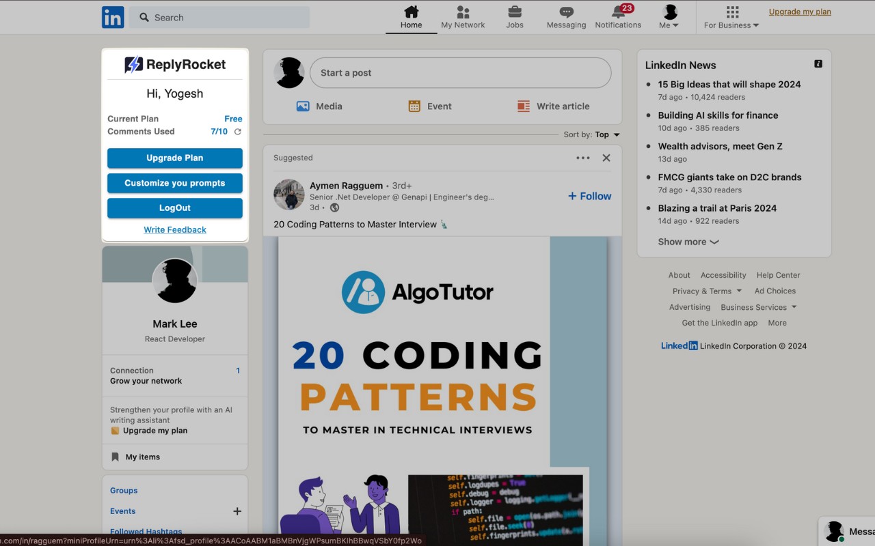Open Notifications with 23 badge
Image resolution: width=875 pixels, height=546 pixels.
coord(618,17)
